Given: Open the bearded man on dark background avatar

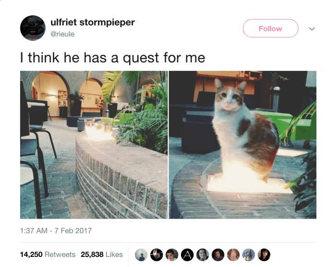Looking at the screenshot, I should [218, 255].
